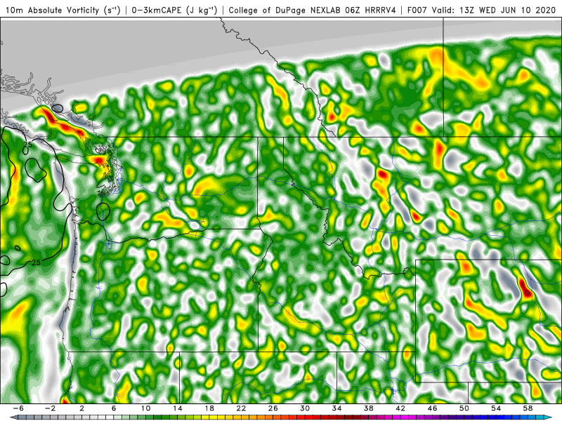Viewport: 562px width, 421px height.
Task: Click the '54' color scale tick label
Action: [496, 408]
